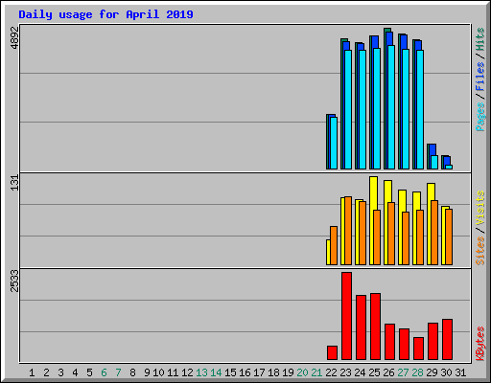Click the orange Sites bar for day 29

coord(434,233)
